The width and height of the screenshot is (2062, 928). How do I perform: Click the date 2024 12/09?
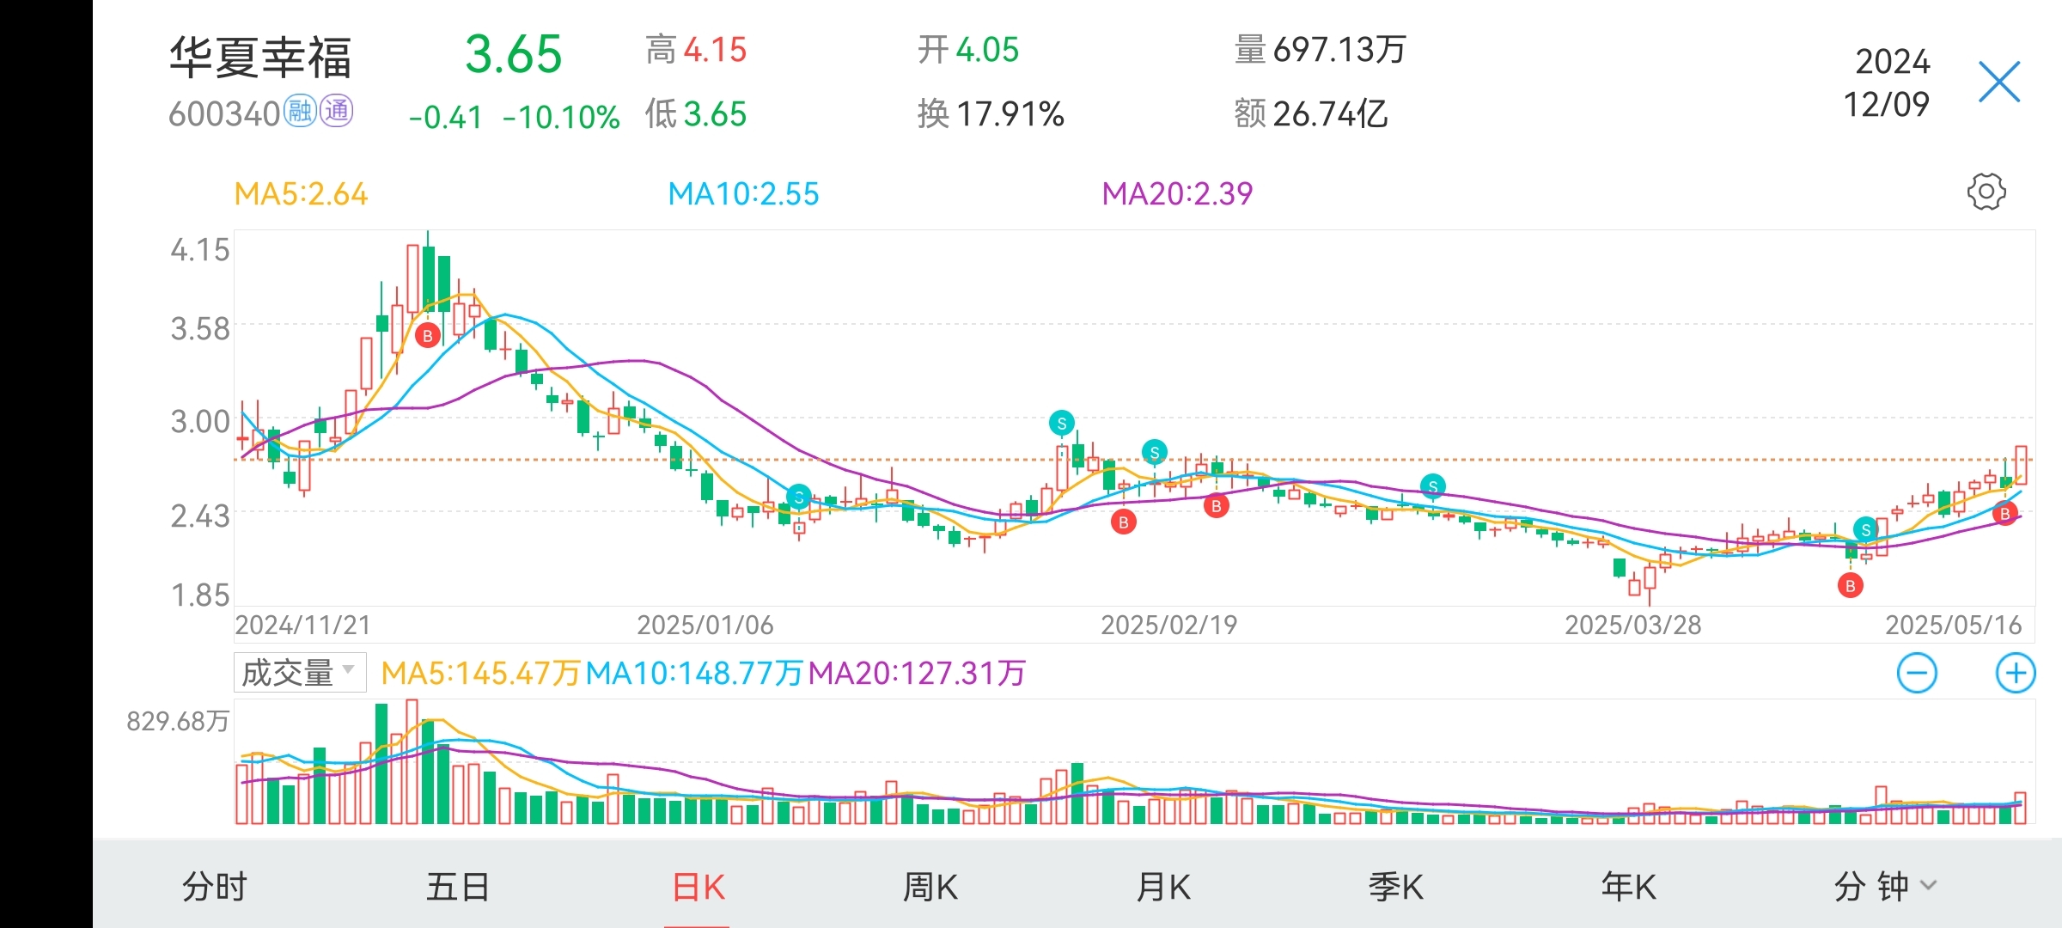1888,82
